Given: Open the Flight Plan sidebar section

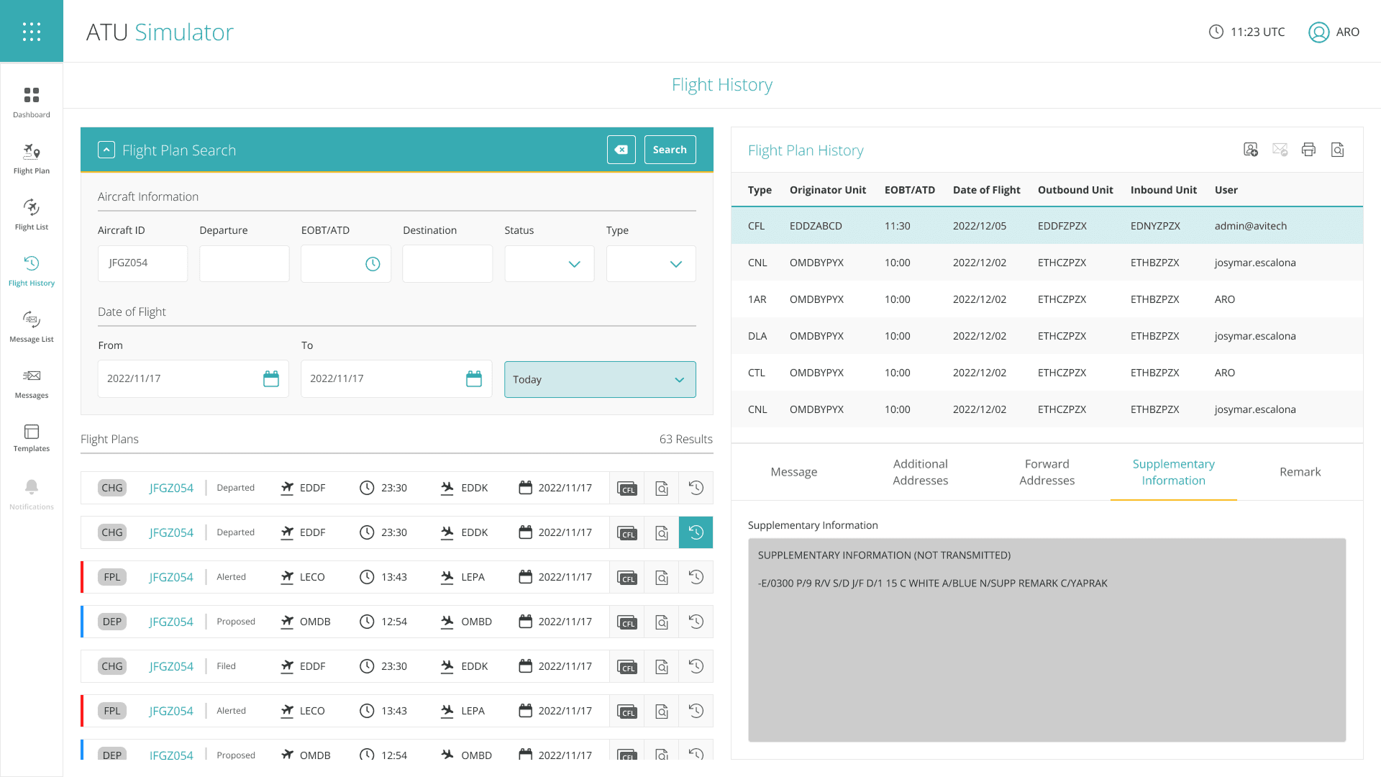Looking at the screenshot, I should coord(31,157).
